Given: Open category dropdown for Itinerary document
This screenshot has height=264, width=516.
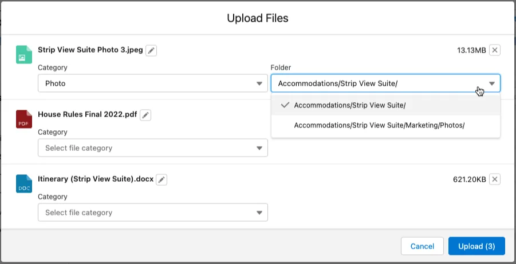Looking at the screenshot, I should 152,213.
